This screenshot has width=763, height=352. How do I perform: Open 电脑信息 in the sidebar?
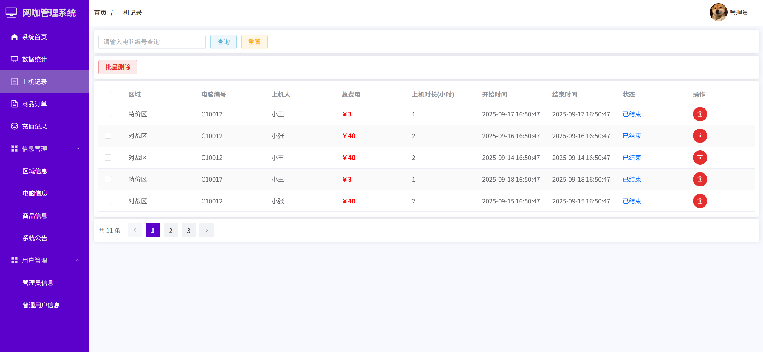click(x=35, y=193)
